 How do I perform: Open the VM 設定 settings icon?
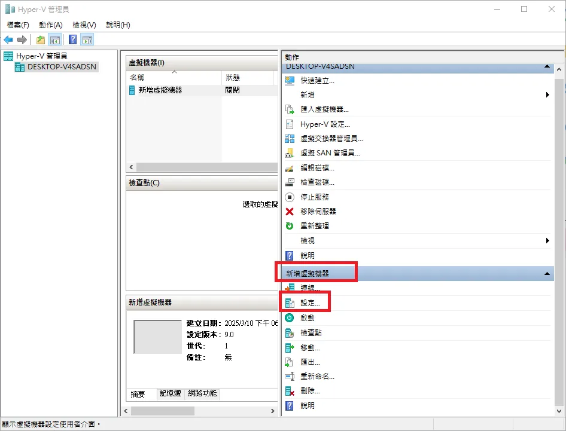tap(290, 303)
